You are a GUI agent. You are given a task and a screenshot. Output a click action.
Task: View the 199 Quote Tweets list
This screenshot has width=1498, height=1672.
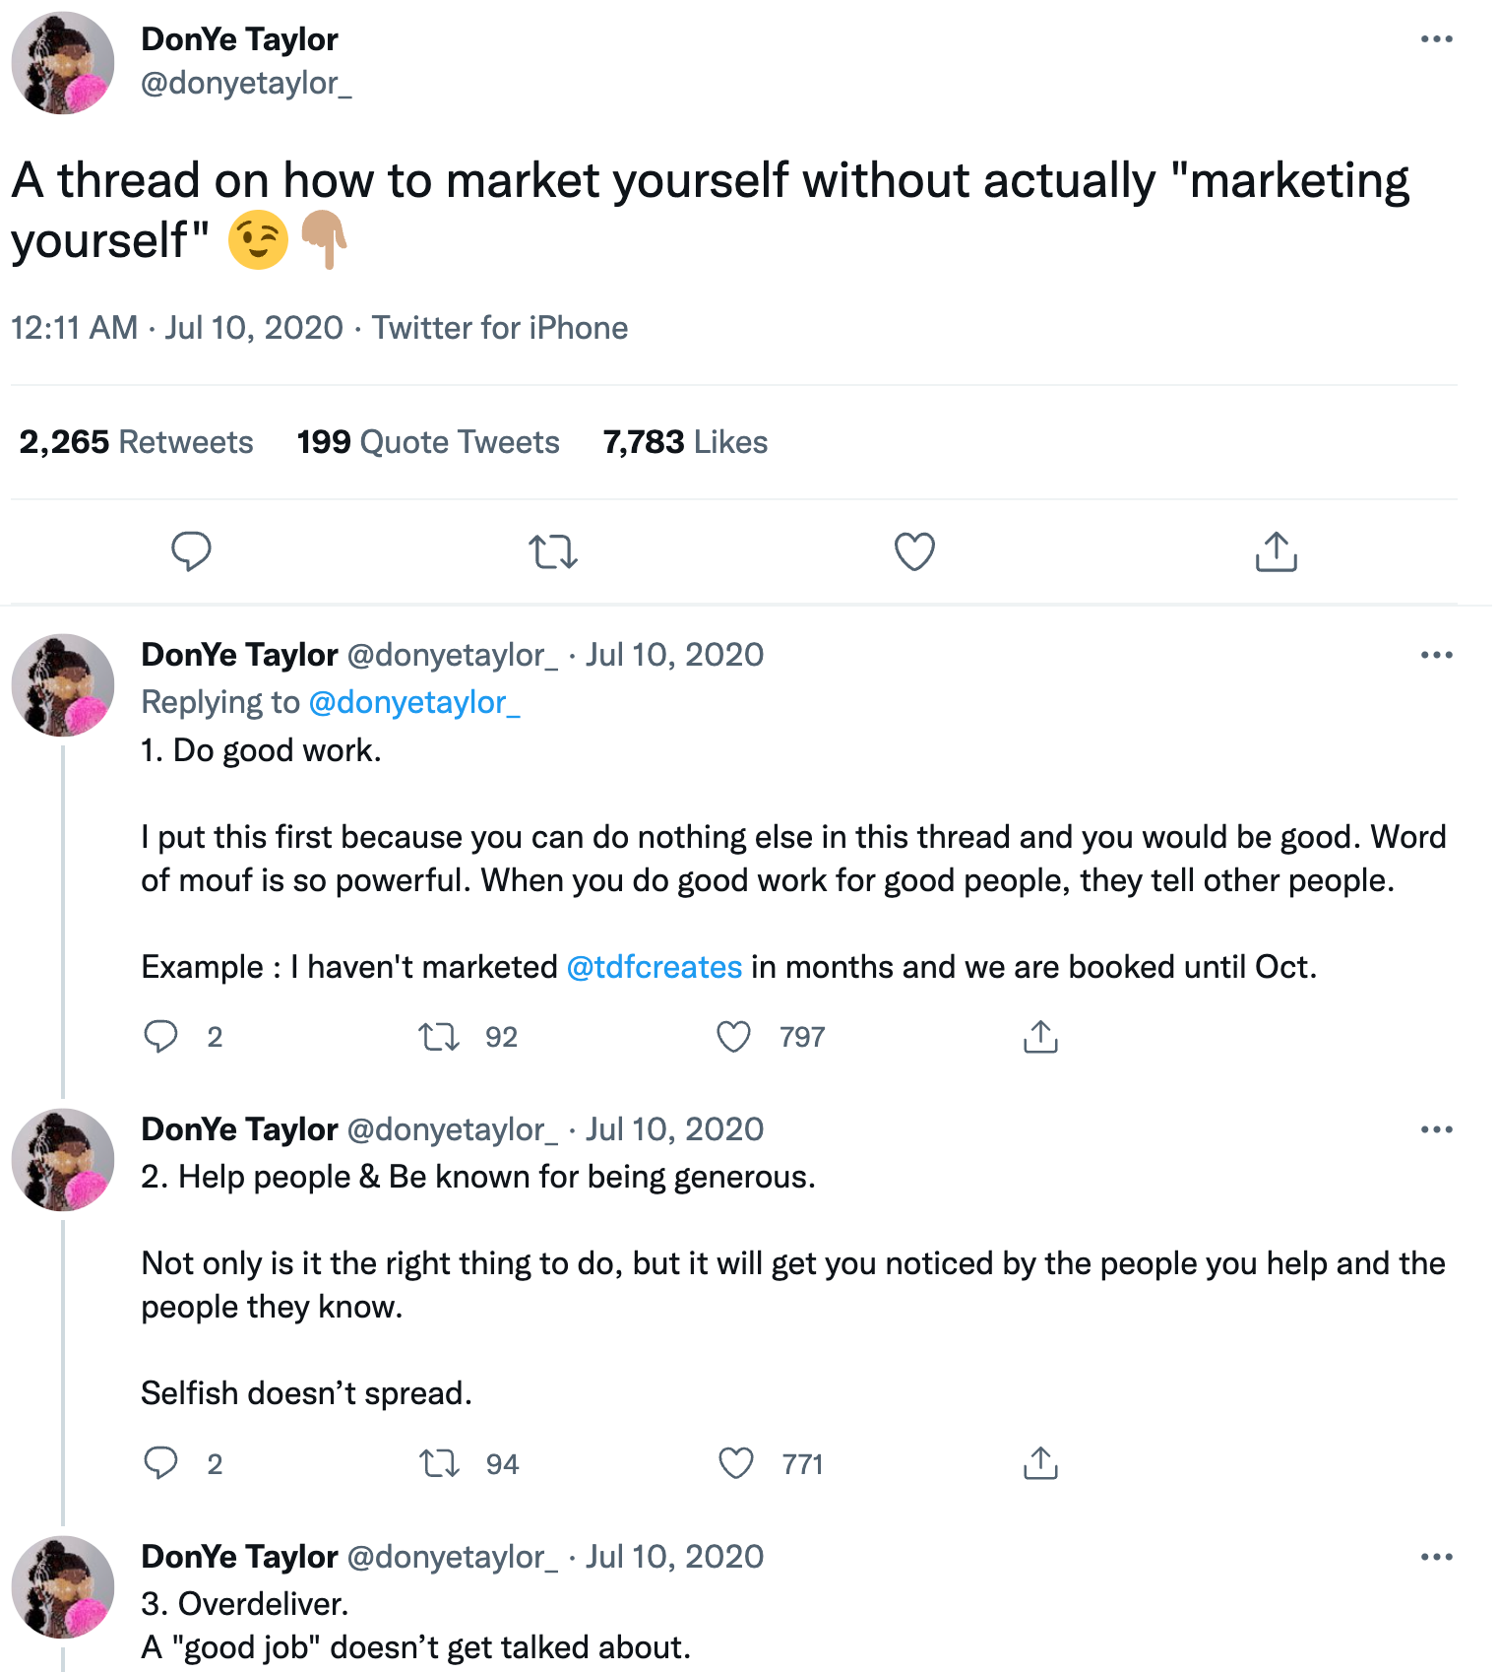pos(428,442)
